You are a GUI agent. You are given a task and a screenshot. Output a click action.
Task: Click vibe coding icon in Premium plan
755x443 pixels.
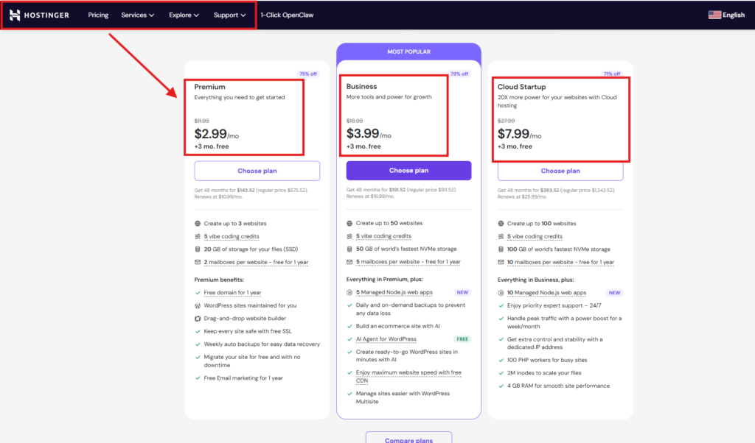[198, 236]
